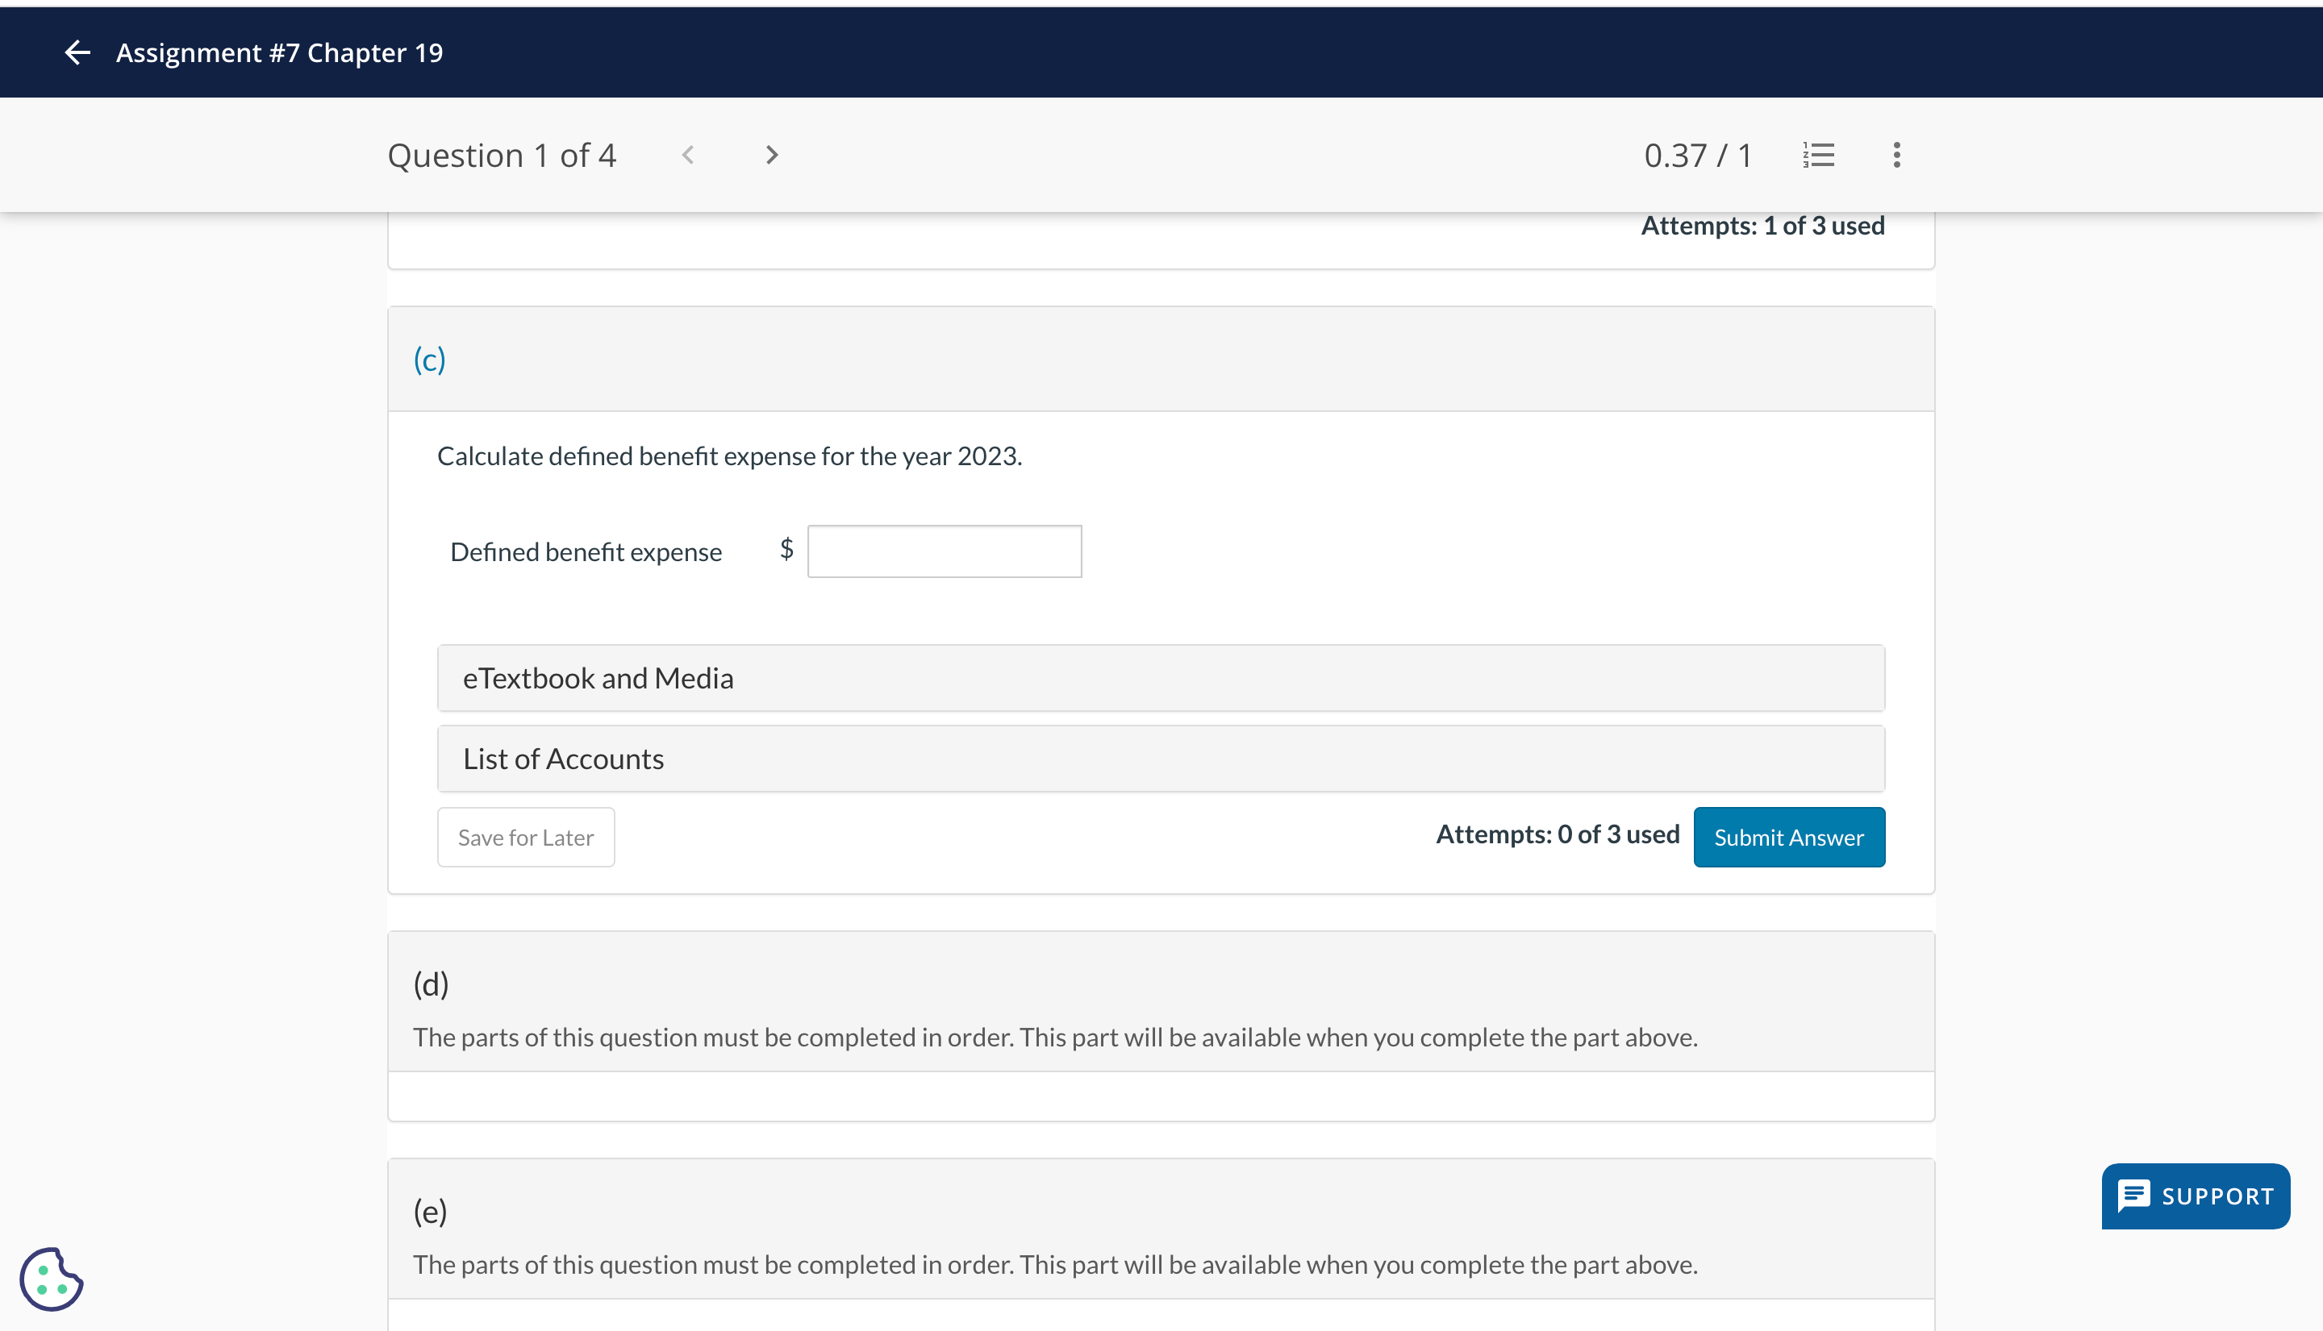Go to the next question chevron
Viewport: 2323px width, 1331px height.
[x=772, y=156]
